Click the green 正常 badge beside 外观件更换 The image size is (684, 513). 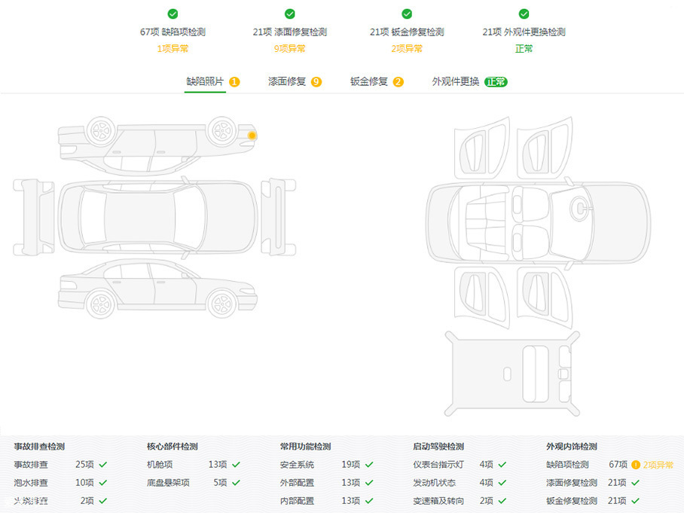pos(496,81)
